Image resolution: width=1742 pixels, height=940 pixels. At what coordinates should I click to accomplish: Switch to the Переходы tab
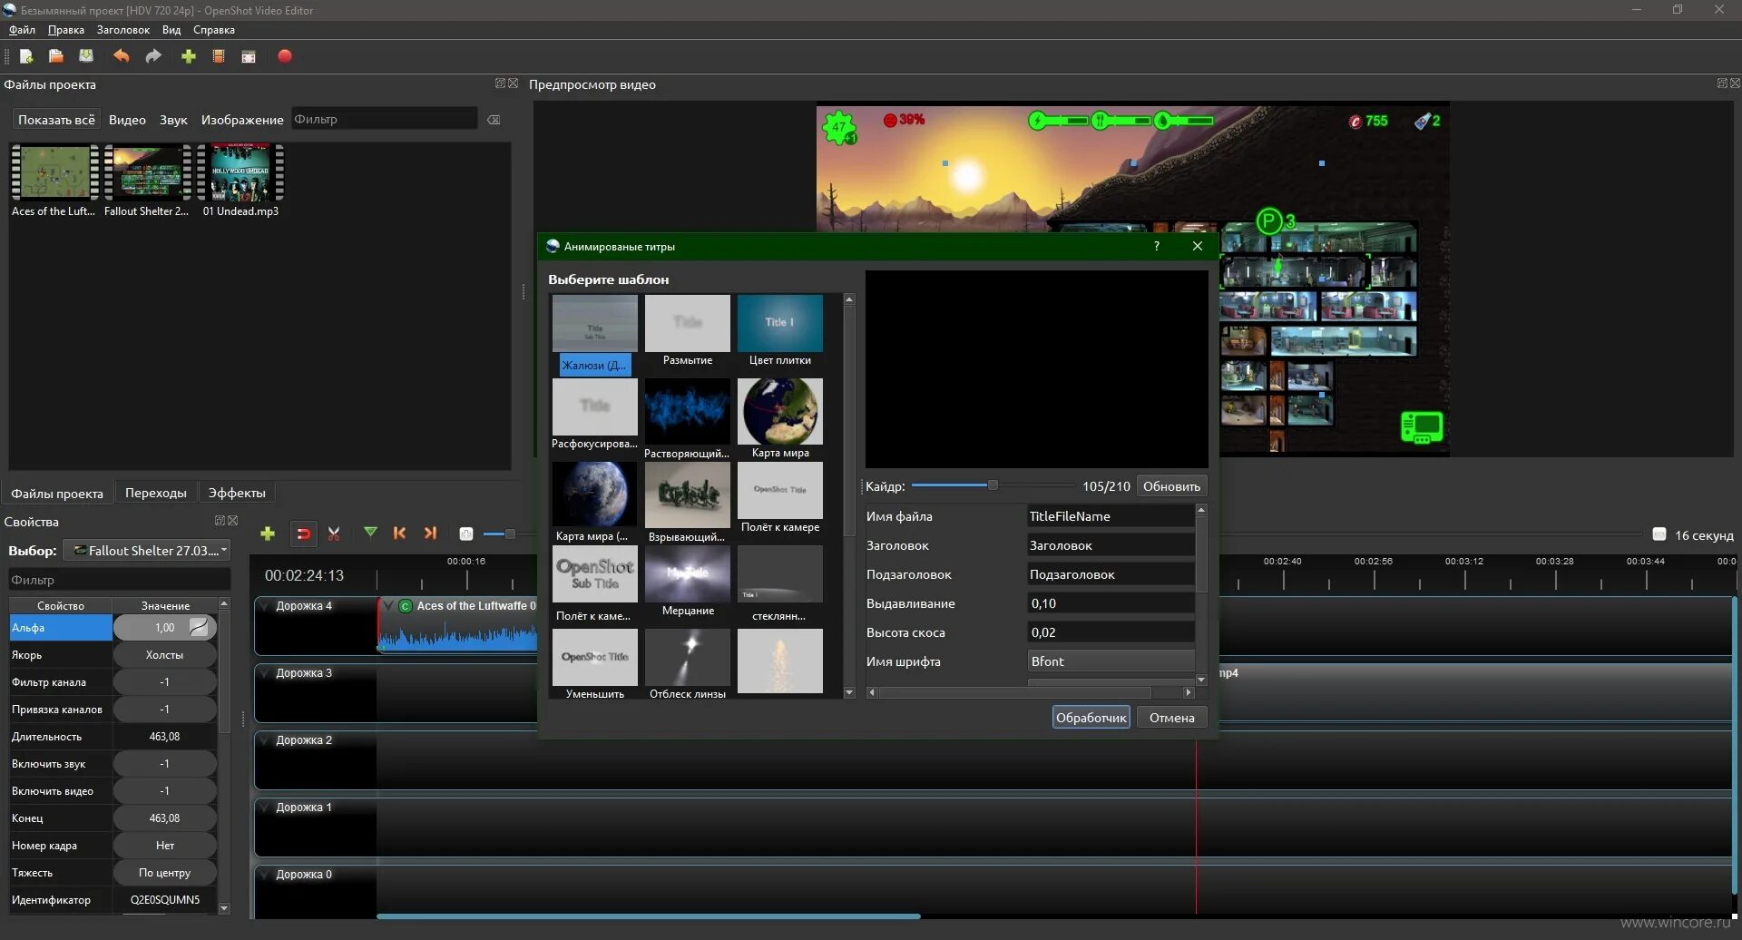pos(156,493)
